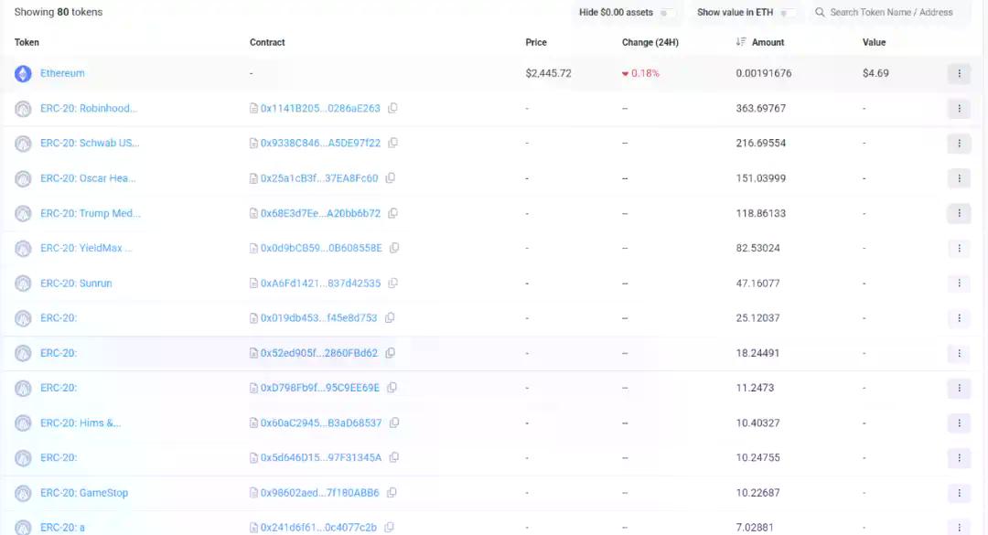Copy contract address 0x25a1cB3f...37EA8Fc60
The width and height of the screenshot is (988, 535).
point(390,178)
